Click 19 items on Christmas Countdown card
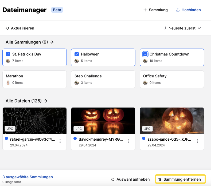The image size is (211, 186). (x=156, y=61)
